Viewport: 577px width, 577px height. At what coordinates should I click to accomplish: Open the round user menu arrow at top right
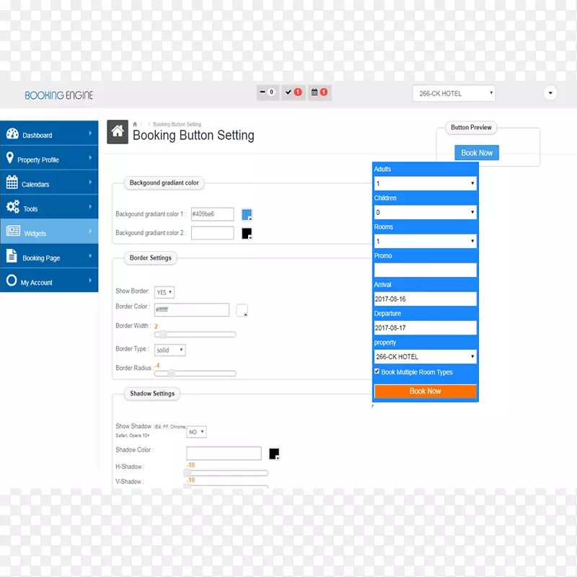[550, 93]
